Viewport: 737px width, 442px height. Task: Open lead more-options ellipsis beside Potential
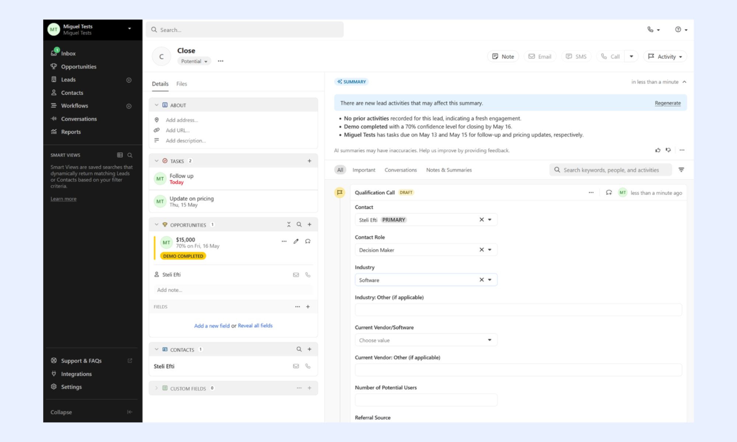pos(220,61)
